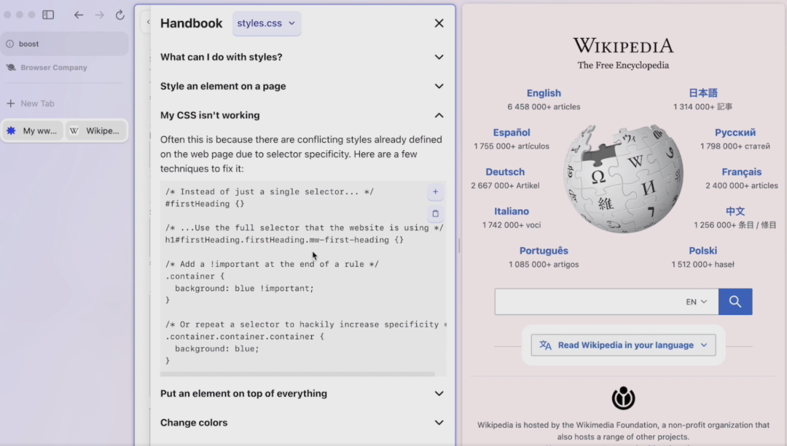The width and height of the screenshot is (787, 446).
Task: Expand 'Style an element on a page'
Action: [x=302, y=86]
